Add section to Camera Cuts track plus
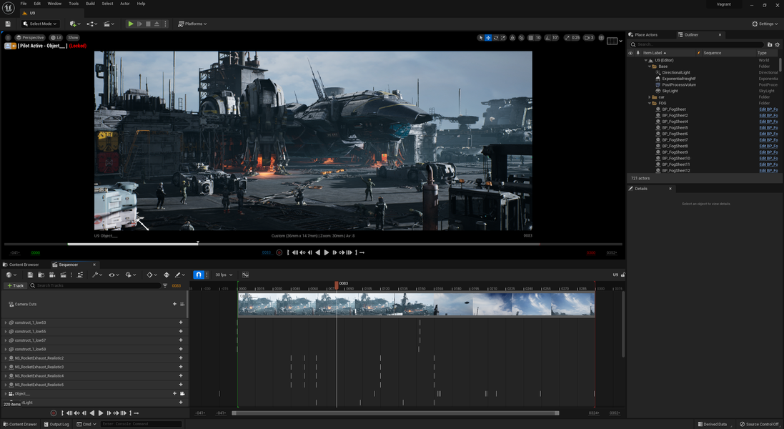This screenshot has width=784, height=429. pos(174,304)
